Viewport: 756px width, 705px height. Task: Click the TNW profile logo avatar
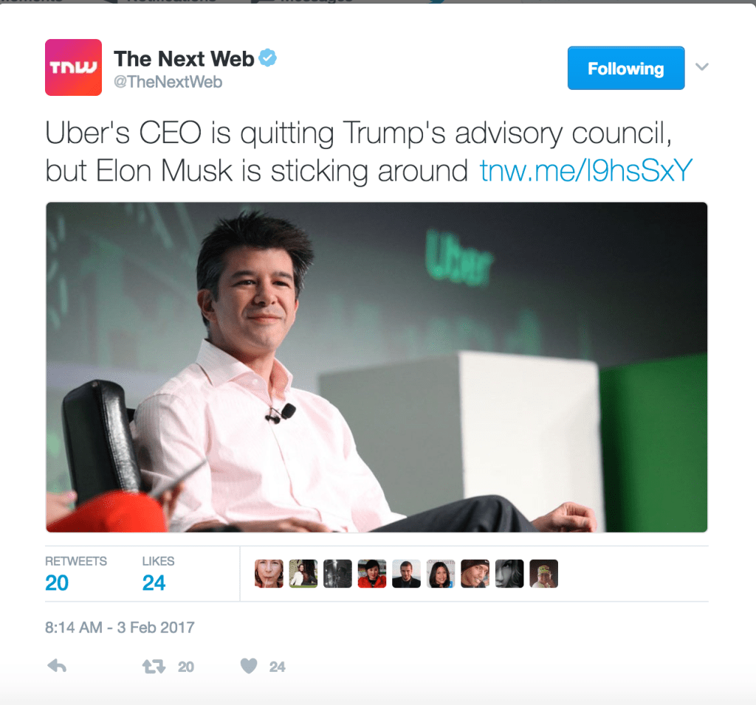point(73,67)
